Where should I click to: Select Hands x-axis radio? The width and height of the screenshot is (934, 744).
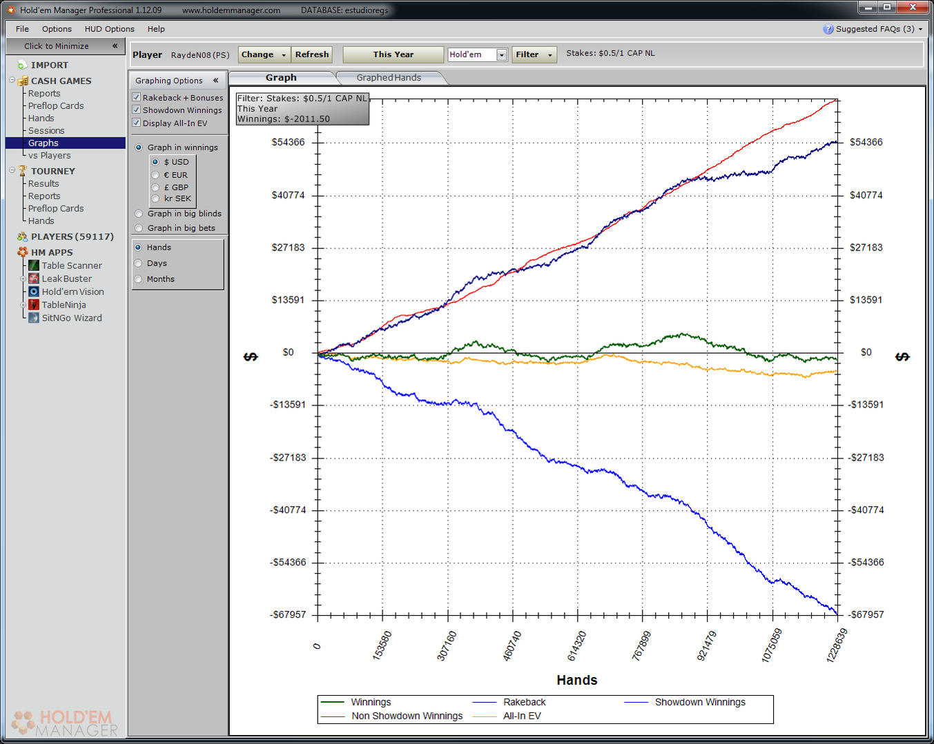[x=139, y=248]
